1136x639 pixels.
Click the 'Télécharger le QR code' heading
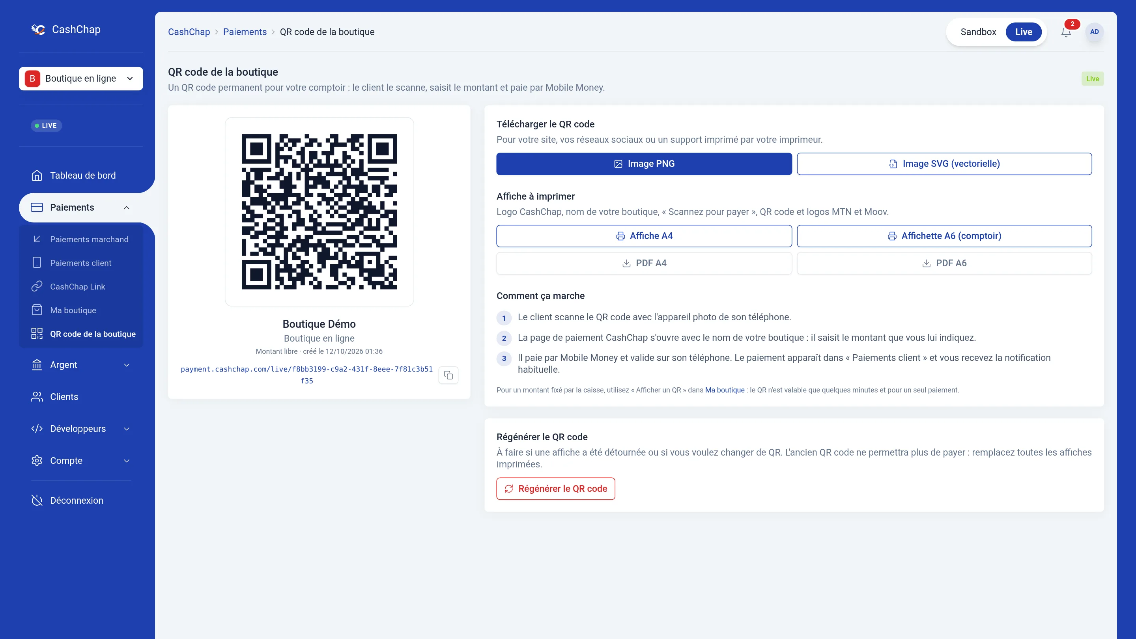click(546, 124)
